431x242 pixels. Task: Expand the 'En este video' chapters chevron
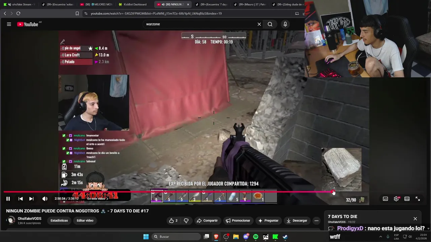click(107, 199)
